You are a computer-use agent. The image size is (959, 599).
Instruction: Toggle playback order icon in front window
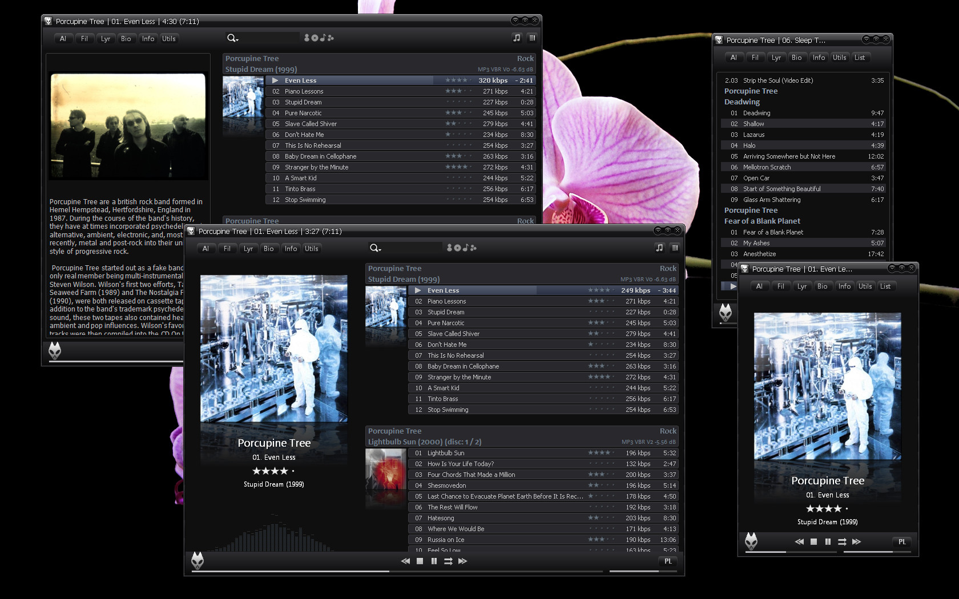tap(448, 561)
